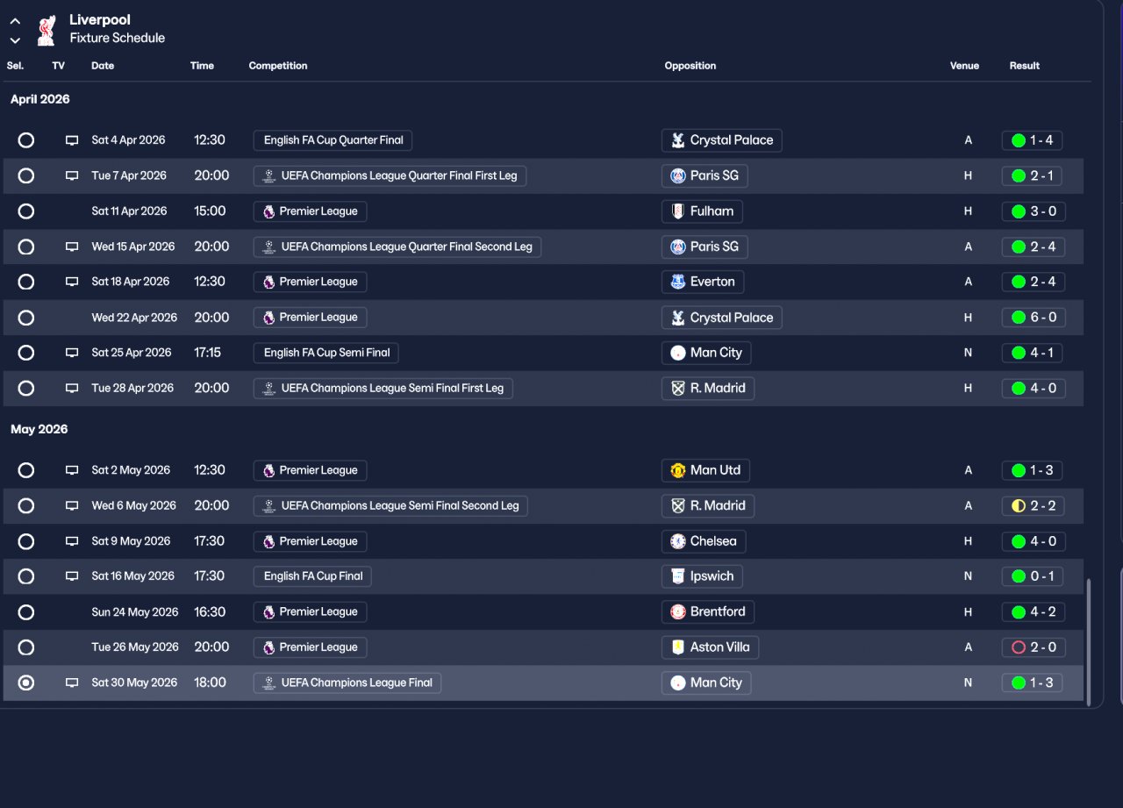The width and height of the screenshot is (1123, 808).
Task: Open Premier League button on Sat 2 May row
Action: [311, 470]
